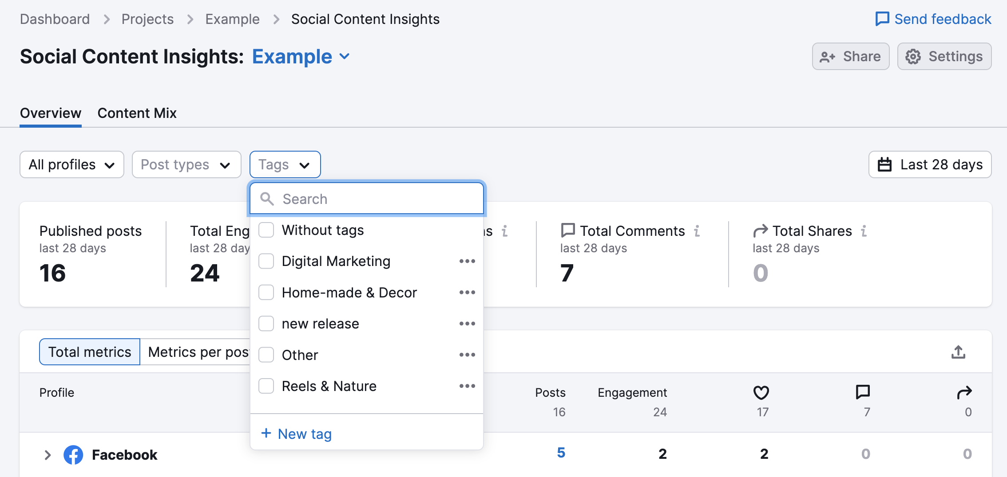
Task: Open the Example project dropdown
Action: [301, 56]
